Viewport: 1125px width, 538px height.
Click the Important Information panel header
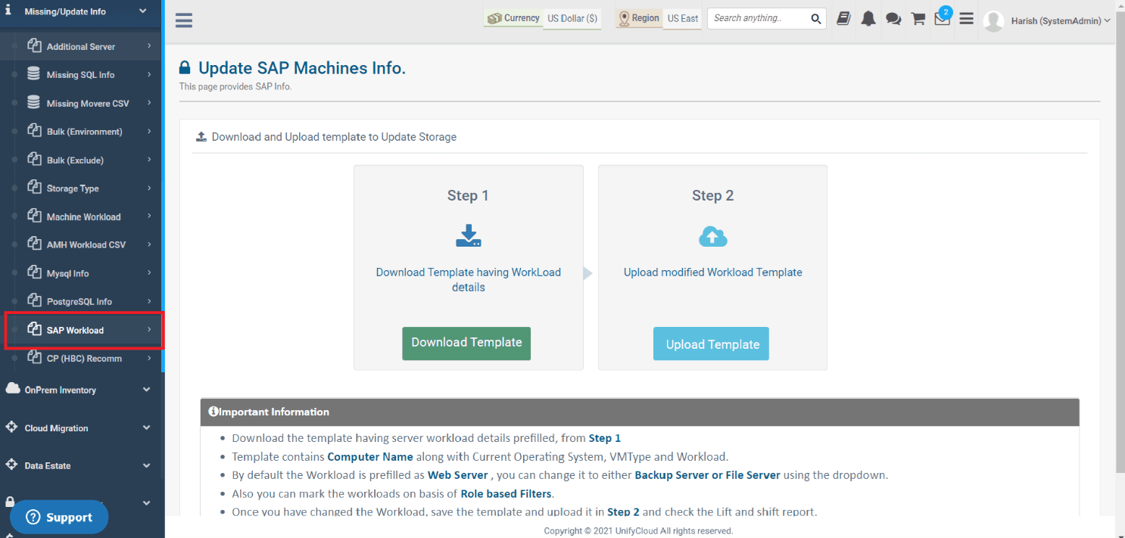click(x=640, y=412)
